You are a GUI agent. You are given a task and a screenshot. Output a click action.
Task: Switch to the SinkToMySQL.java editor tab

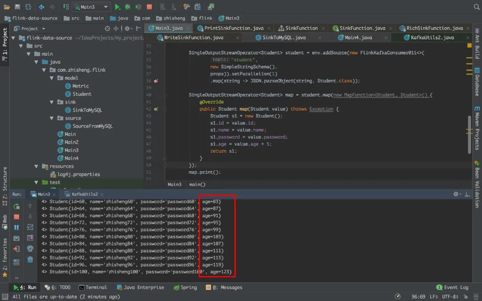(x=283, y=37)
